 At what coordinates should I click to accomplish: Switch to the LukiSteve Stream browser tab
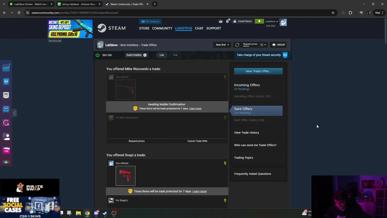click(x=31, y=4)
